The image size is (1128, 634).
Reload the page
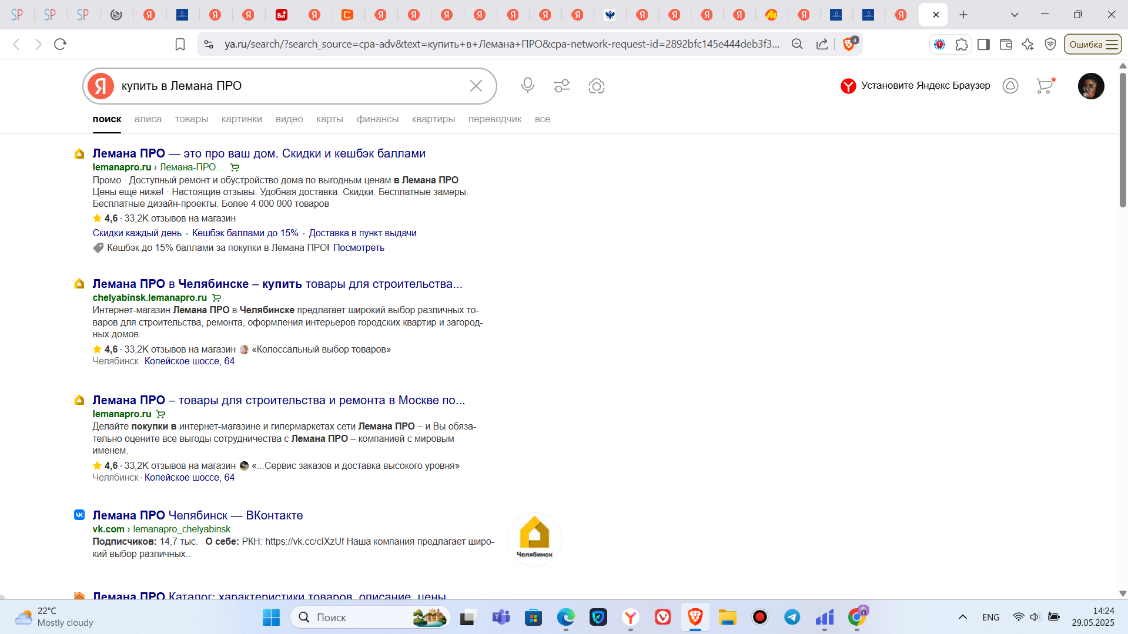[x=60, y=44]
